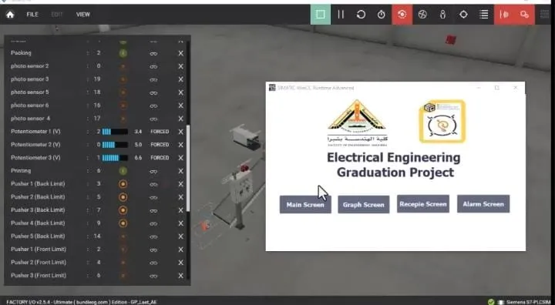Click the photo sensor 2 state indicator

click(x=123, y=66)
